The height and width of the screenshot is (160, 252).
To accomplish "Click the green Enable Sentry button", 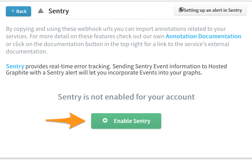I will pyautogui.click(x=126, y=121).
